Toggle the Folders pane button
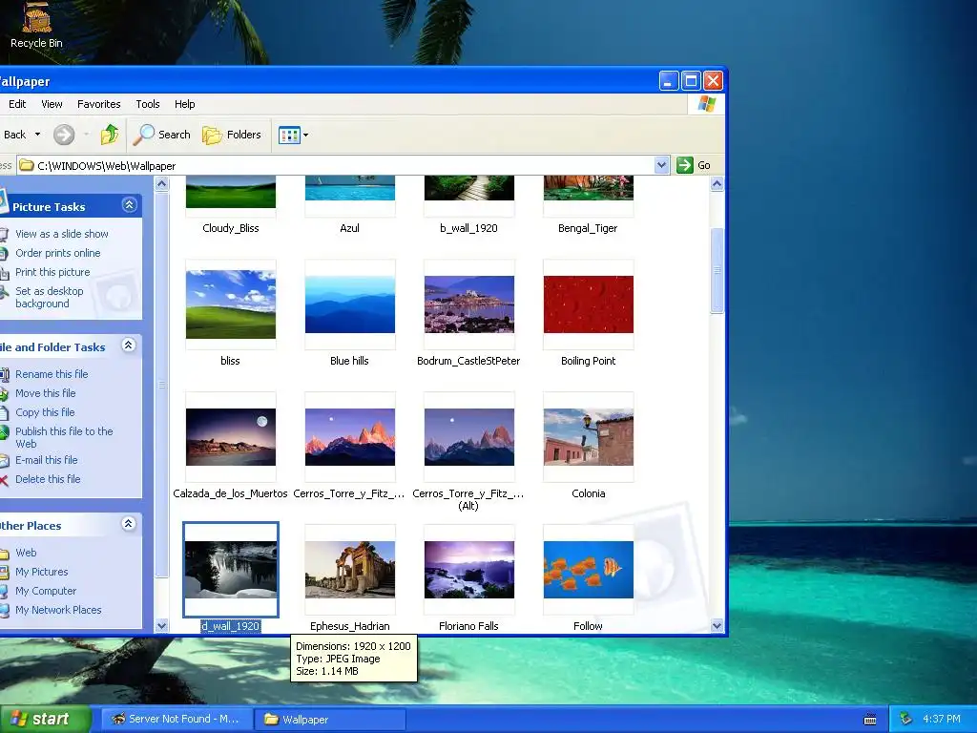The width and height of the screenshot is (977, 733). pos(232,134)
